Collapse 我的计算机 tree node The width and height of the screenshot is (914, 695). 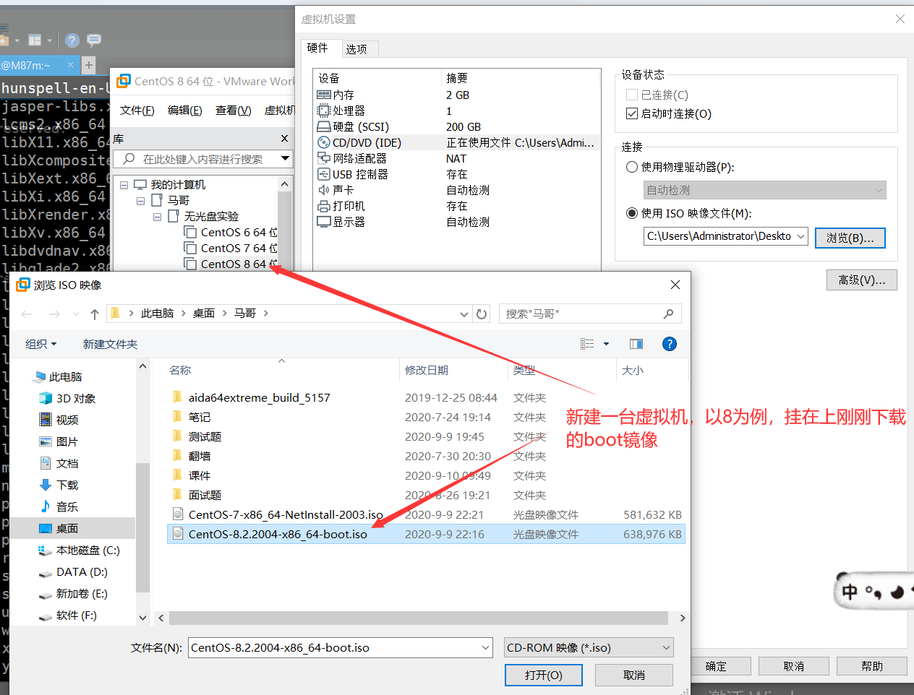(124, 185)
